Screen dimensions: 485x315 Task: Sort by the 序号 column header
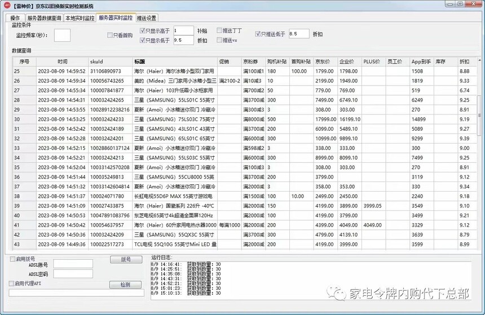24,61
